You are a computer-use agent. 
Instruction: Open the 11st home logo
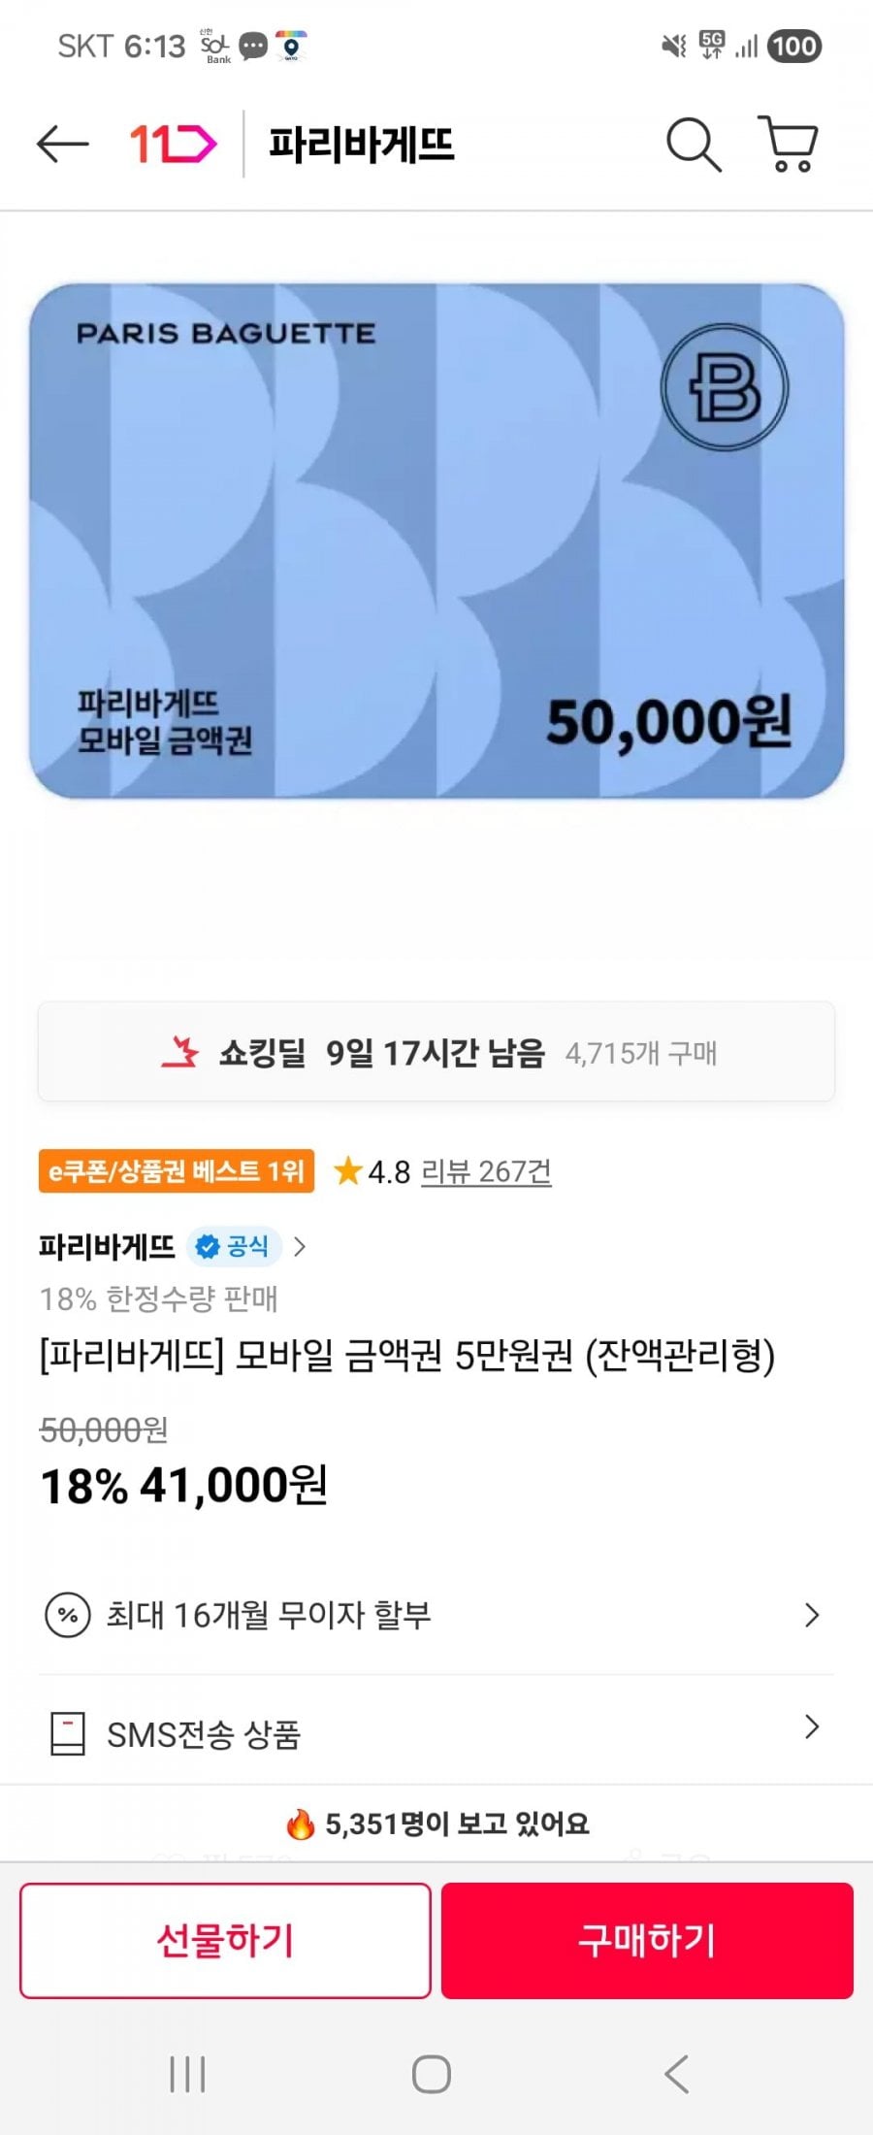point(173,145)
